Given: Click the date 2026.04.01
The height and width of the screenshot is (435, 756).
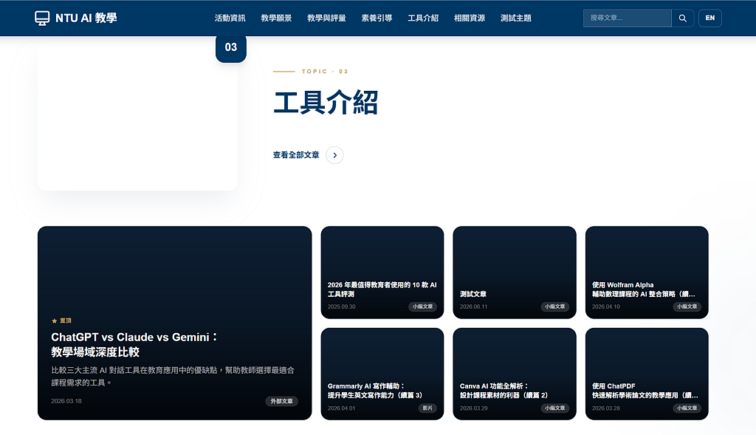Looking at the screenshot, I should (341, 408).
